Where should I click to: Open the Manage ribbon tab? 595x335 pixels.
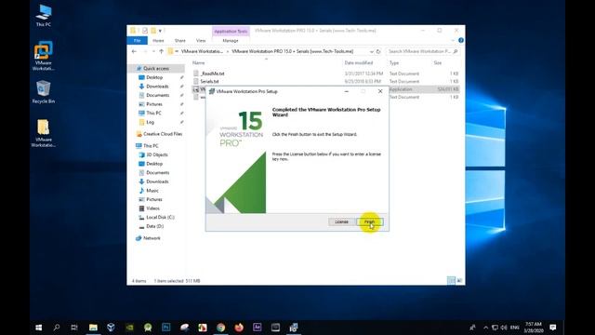point(231,41)
